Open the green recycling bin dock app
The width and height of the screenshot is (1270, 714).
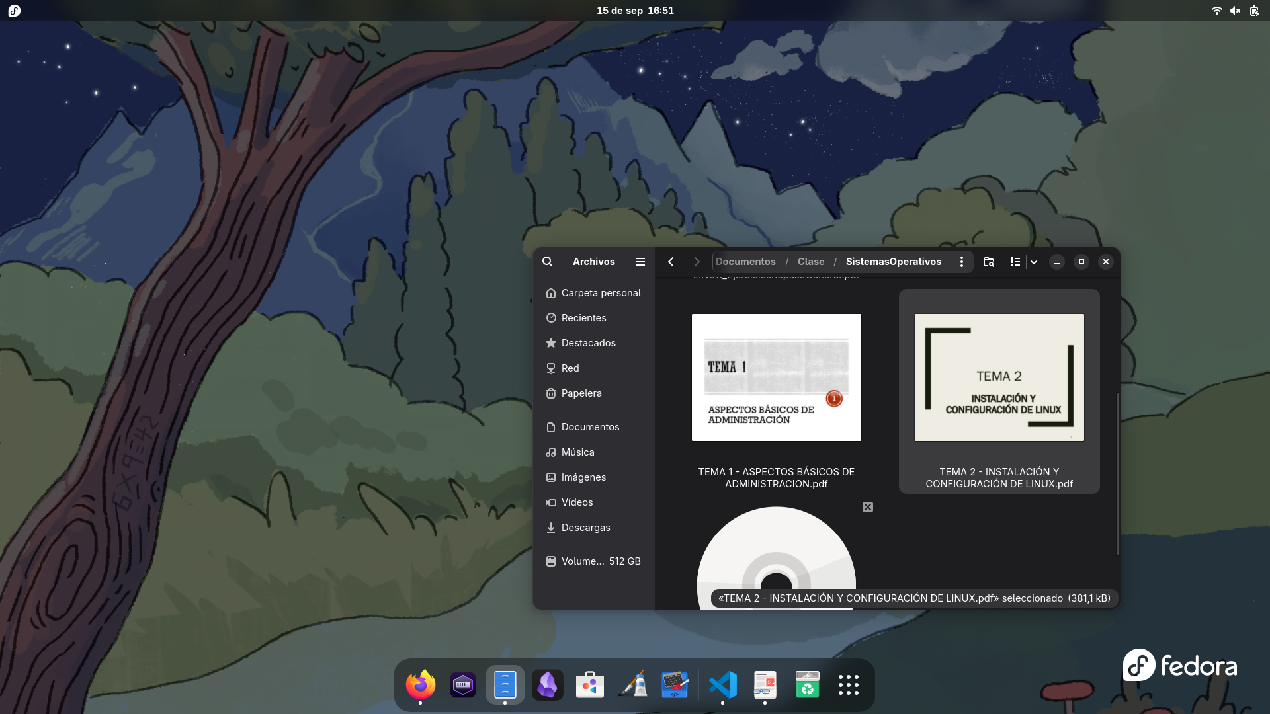pyautogui.click(x=808, y=685)
